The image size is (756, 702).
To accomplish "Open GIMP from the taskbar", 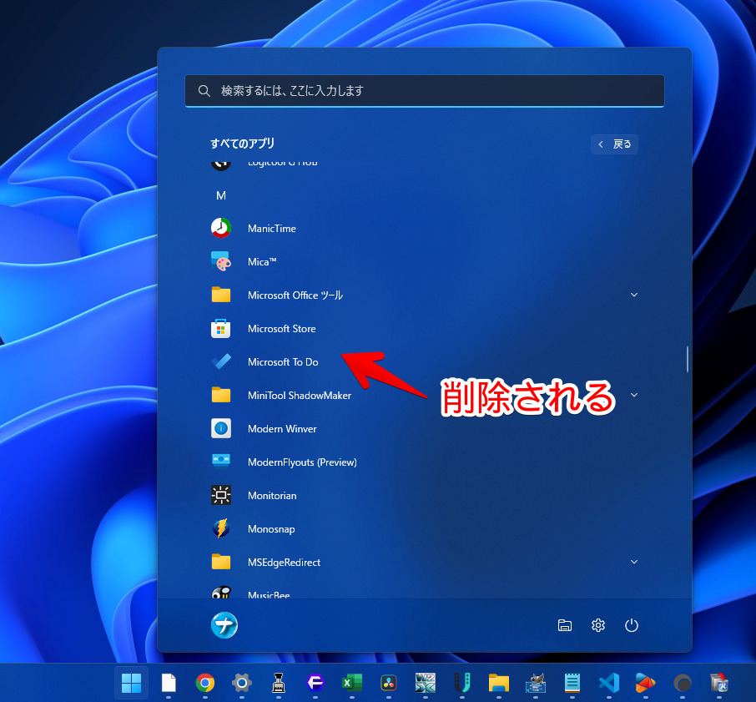I will click(x=535, y=683).
